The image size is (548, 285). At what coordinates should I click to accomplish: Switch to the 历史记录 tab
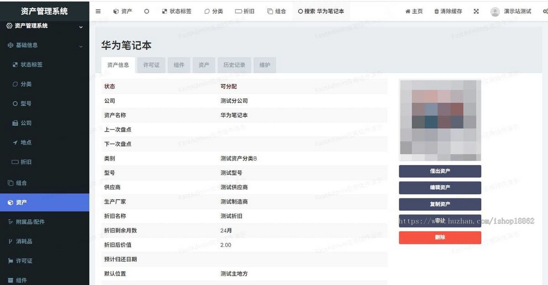[x=234, y=65]
